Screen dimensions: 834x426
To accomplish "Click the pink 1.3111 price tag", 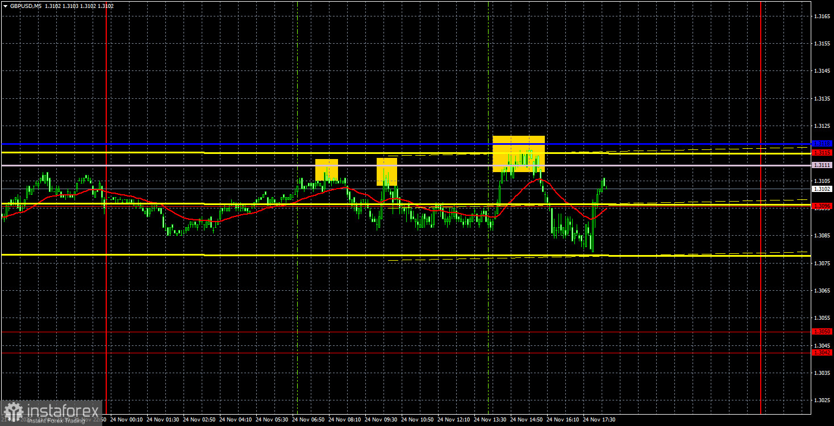I will pos(823,164).
